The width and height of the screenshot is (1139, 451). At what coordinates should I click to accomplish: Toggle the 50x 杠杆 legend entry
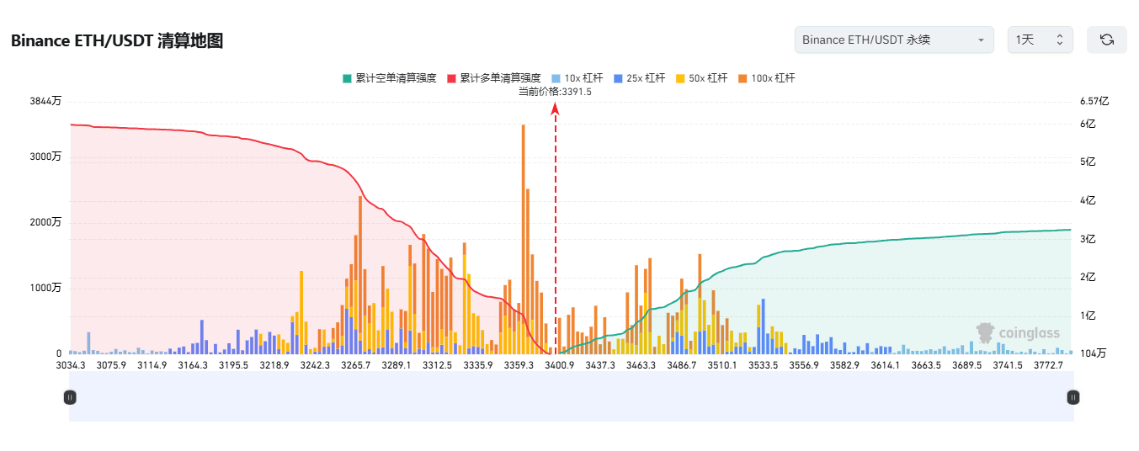tap(701, 78)
